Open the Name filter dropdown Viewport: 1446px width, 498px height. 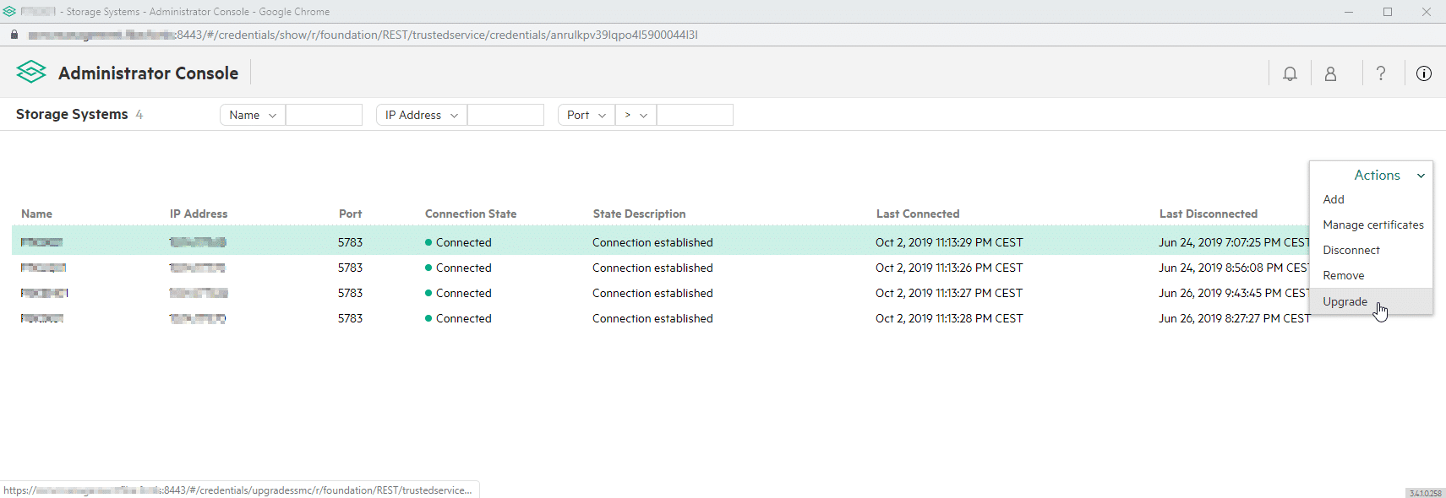253,115
